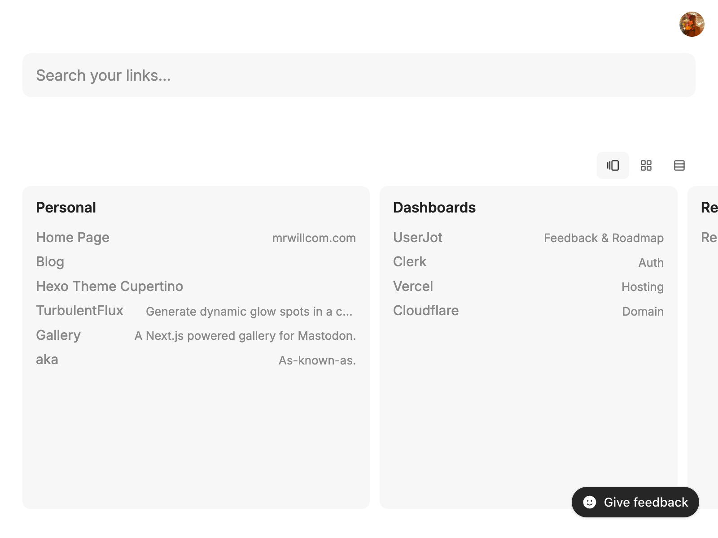The height and width of the screenshot is (538, 718).
Task: Click the Search your links field
Action: [359, 75]
